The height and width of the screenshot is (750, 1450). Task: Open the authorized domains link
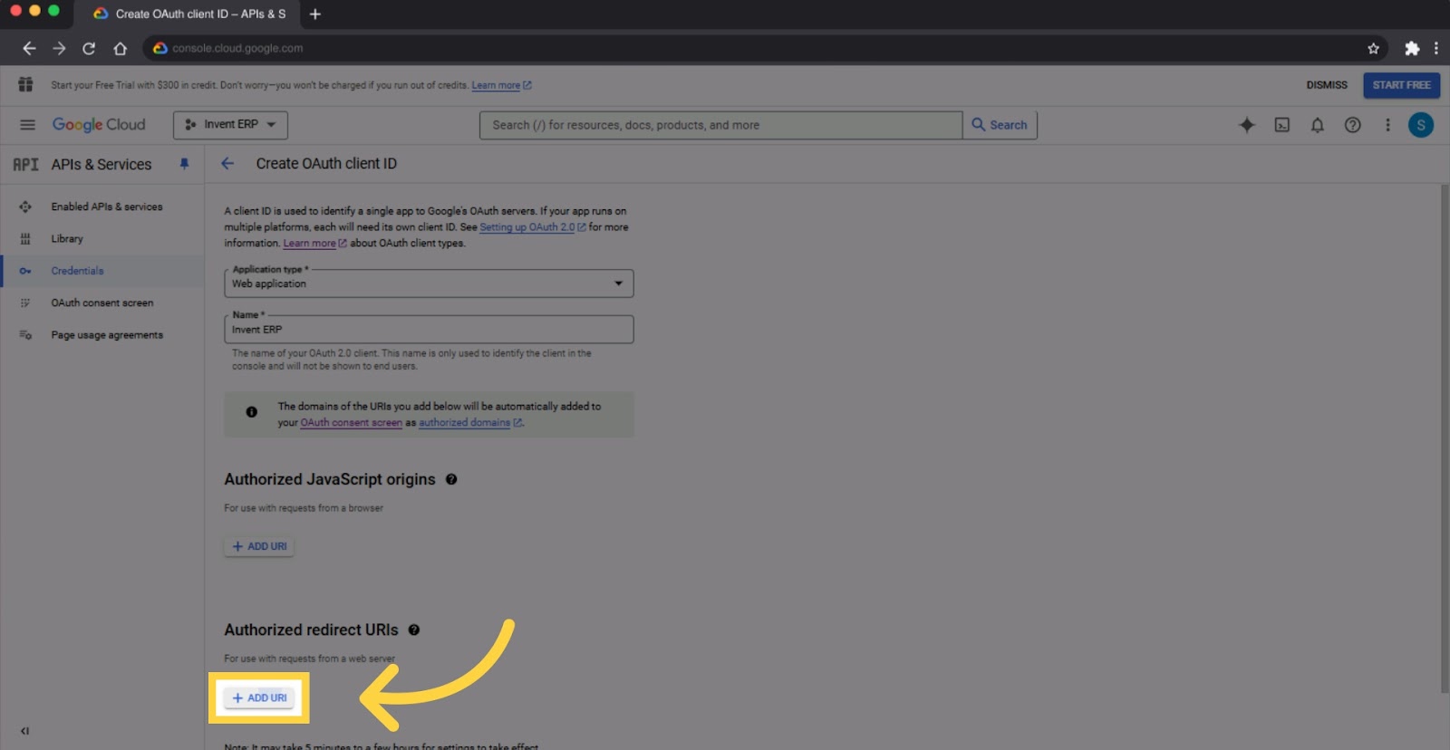point(469,423)
